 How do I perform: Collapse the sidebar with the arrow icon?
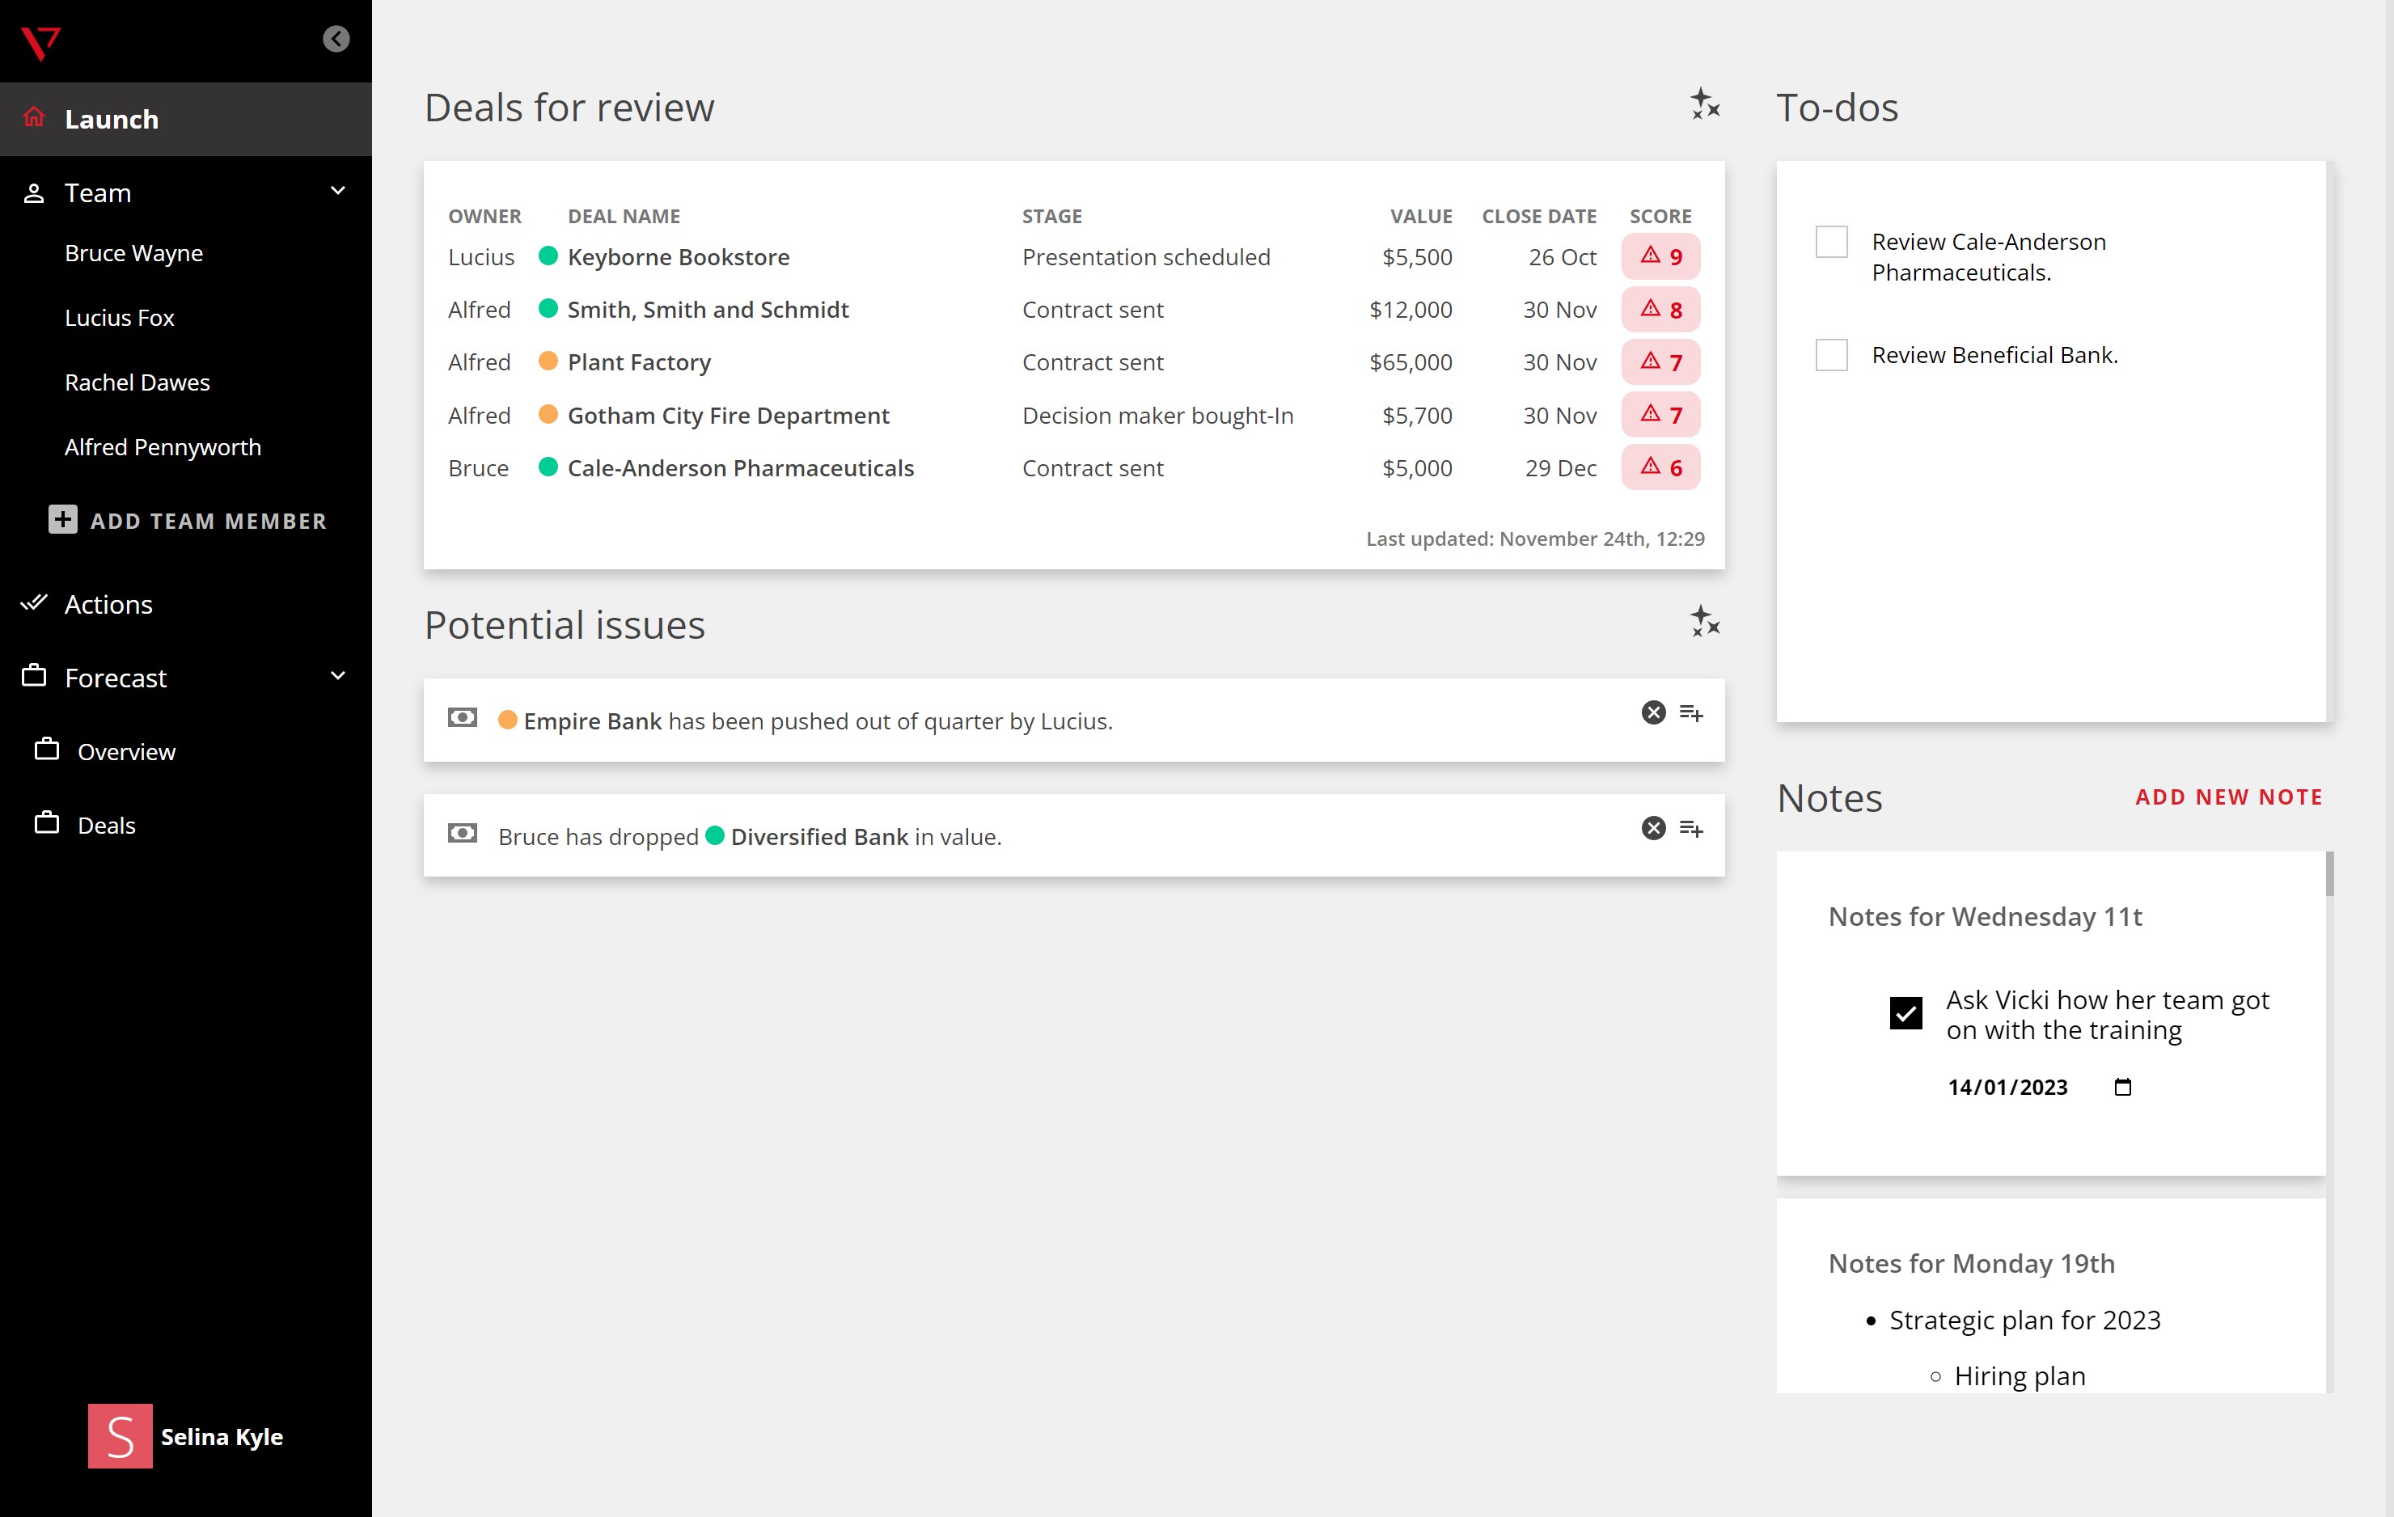336,39
